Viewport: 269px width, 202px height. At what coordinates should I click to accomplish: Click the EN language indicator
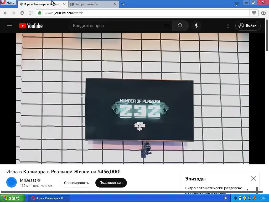225,198
